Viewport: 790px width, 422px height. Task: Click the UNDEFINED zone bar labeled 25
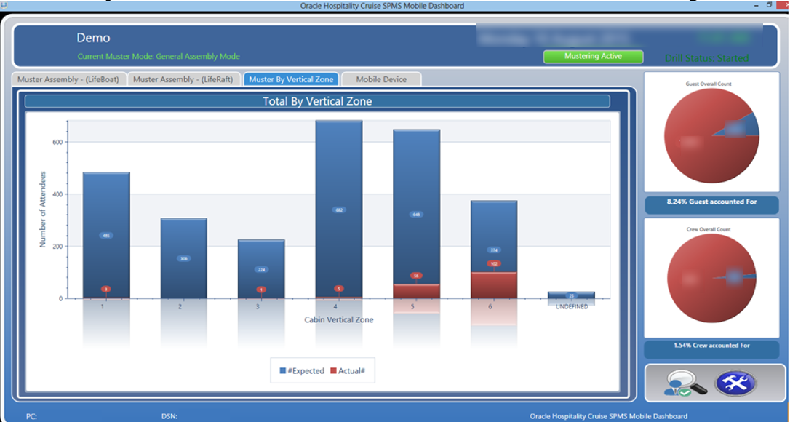pos(571,295)
